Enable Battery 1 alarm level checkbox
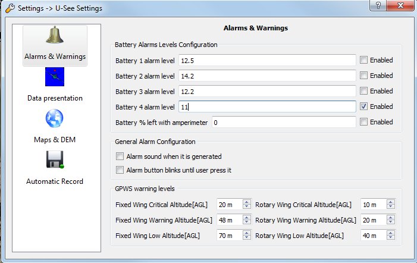This screenshot has height=263, width=417. click(x=363, y=60)
